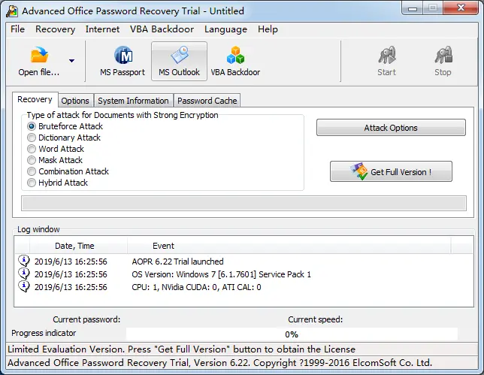Open the VBA Backdoor menu
Viewport: 484px width, 375px height.
[162, 29]
